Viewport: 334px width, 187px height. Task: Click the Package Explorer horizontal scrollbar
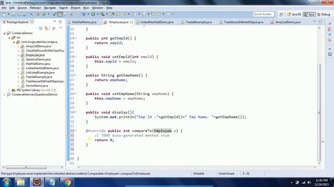tap(26, 167)
